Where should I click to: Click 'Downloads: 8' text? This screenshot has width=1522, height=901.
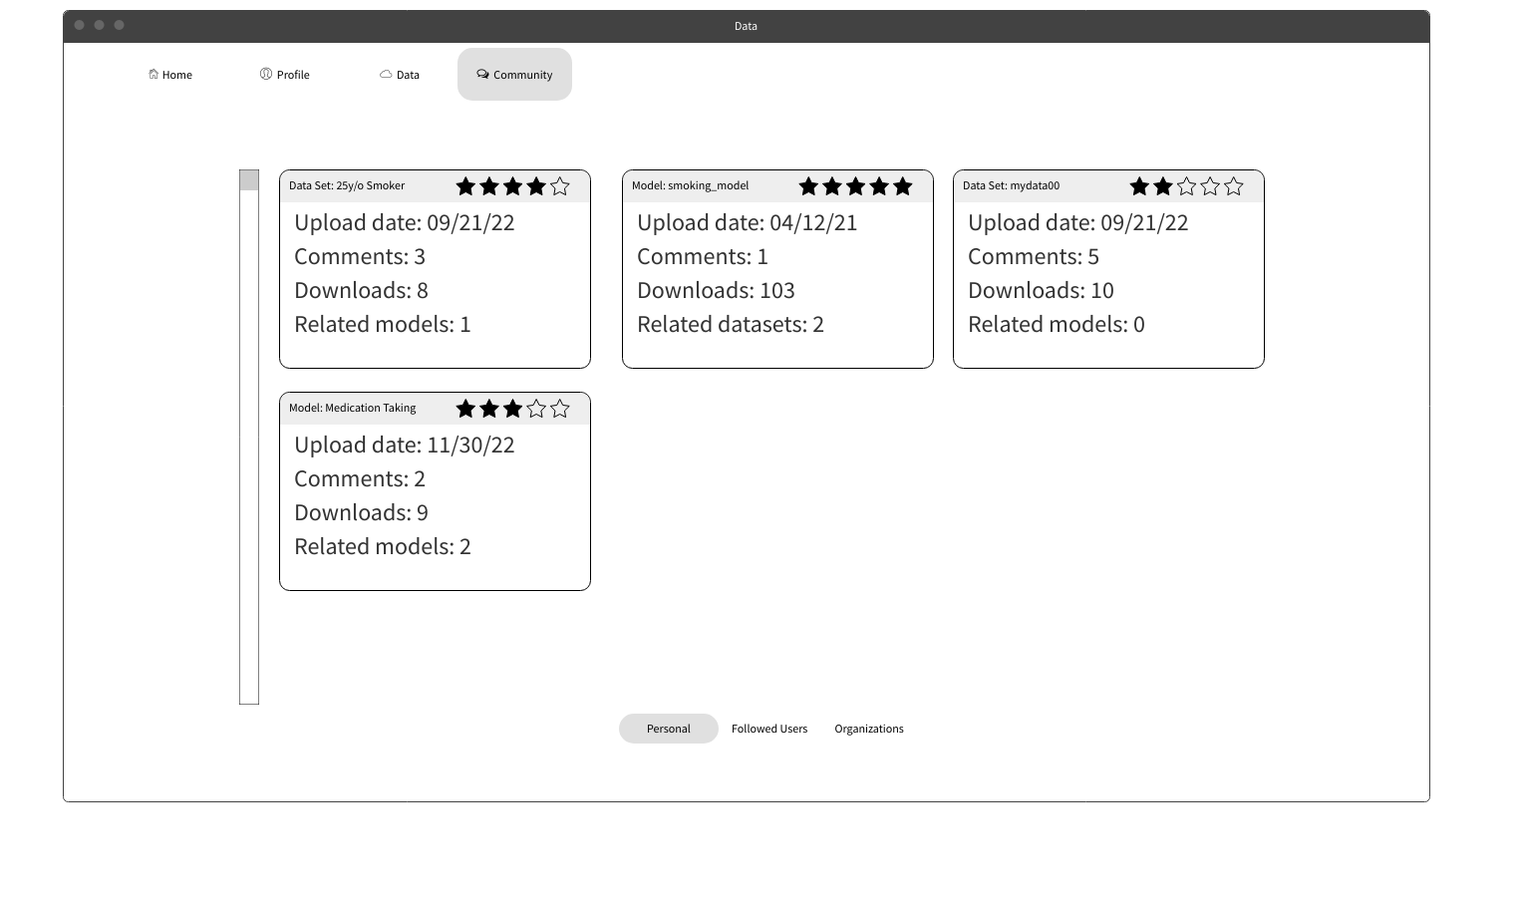(x=361, y=290)
